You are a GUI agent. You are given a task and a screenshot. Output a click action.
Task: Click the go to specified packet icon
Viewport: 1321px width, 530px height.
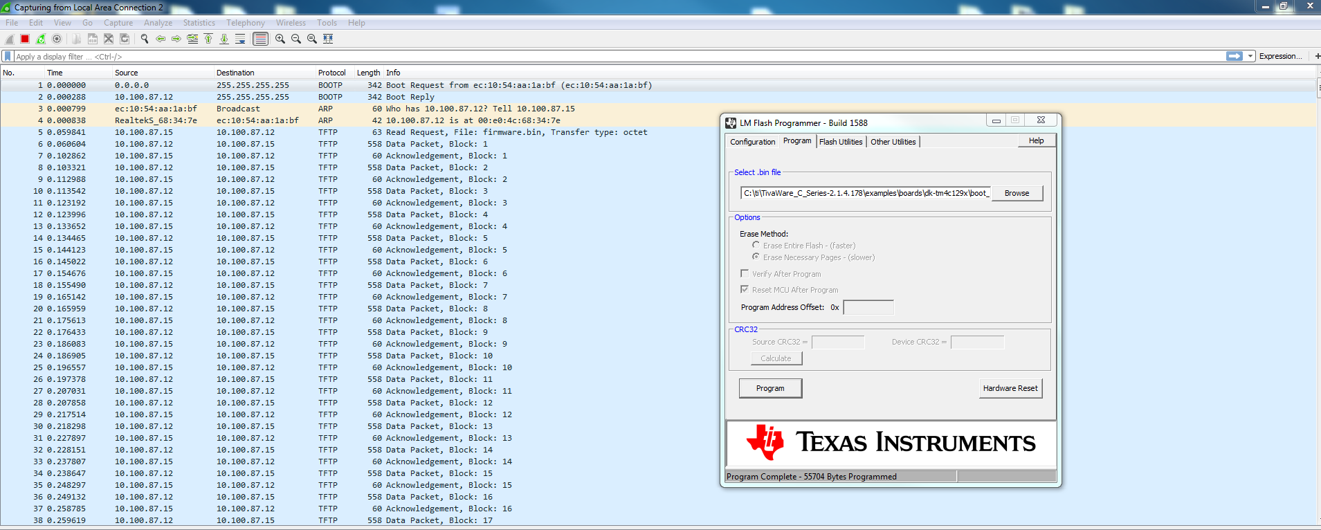192,39
